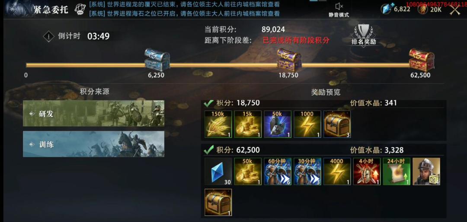
Task: Tap the knight hero portrait reward
Action: 426,171
